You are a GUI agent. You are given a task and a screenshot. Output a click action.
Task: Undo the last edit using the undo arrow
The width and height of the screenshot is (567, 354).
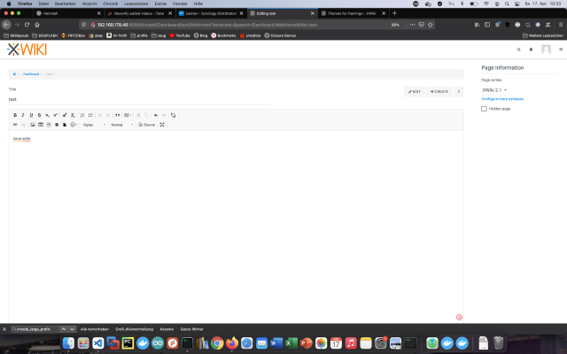[156, 115]
